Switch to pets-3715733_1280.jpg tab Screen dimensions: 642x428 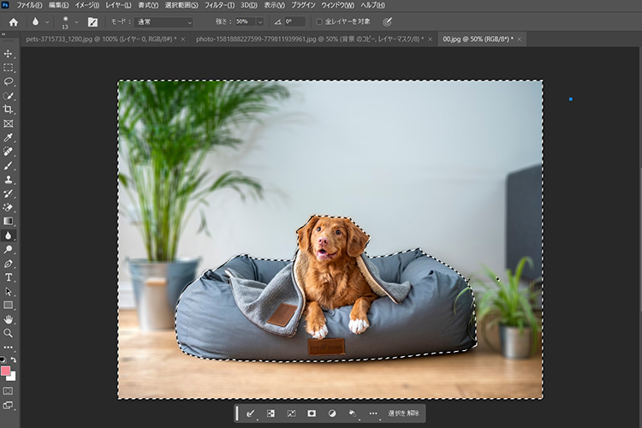point(101,39)
